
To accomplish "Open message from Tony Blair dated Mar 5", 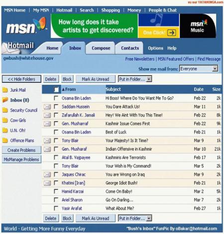I will 70,166.
